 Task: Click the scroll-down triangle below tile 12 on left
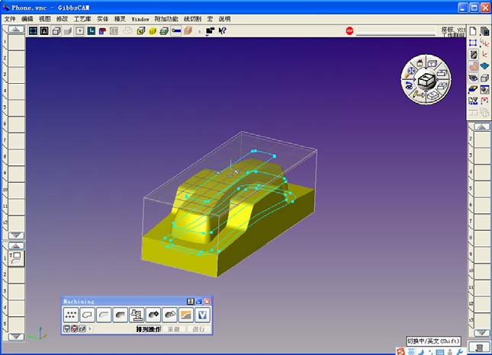(16, 235)
